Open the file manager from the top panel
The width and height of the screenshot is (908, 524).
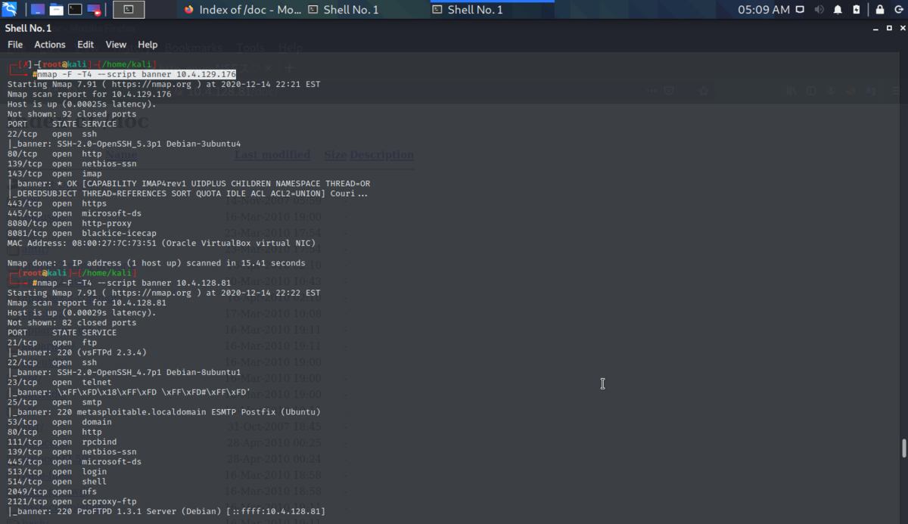click(x=57, y=8)
